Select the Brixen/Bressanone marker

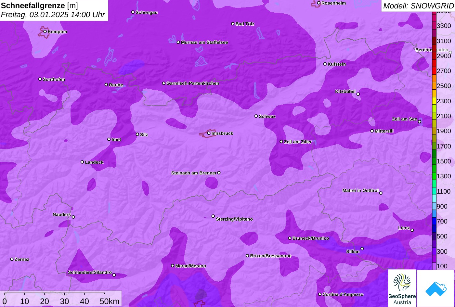[x=247, y=256]
